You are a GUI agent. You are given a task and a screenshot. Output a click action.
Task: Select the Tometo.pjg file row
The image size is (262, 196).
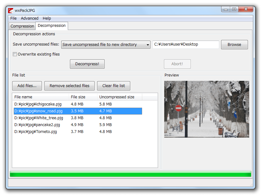coord(78,132)
